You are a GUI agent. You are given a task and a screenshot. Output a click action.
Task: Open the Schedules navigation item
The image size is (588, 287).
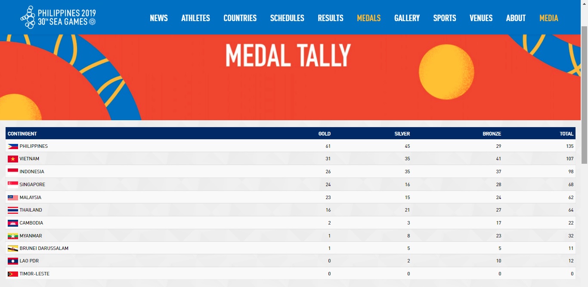[287, 18]
